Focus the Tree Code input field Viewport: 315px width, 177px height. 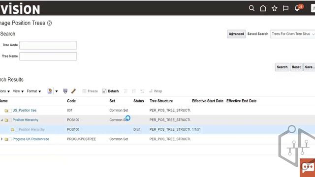pos(48,45)
